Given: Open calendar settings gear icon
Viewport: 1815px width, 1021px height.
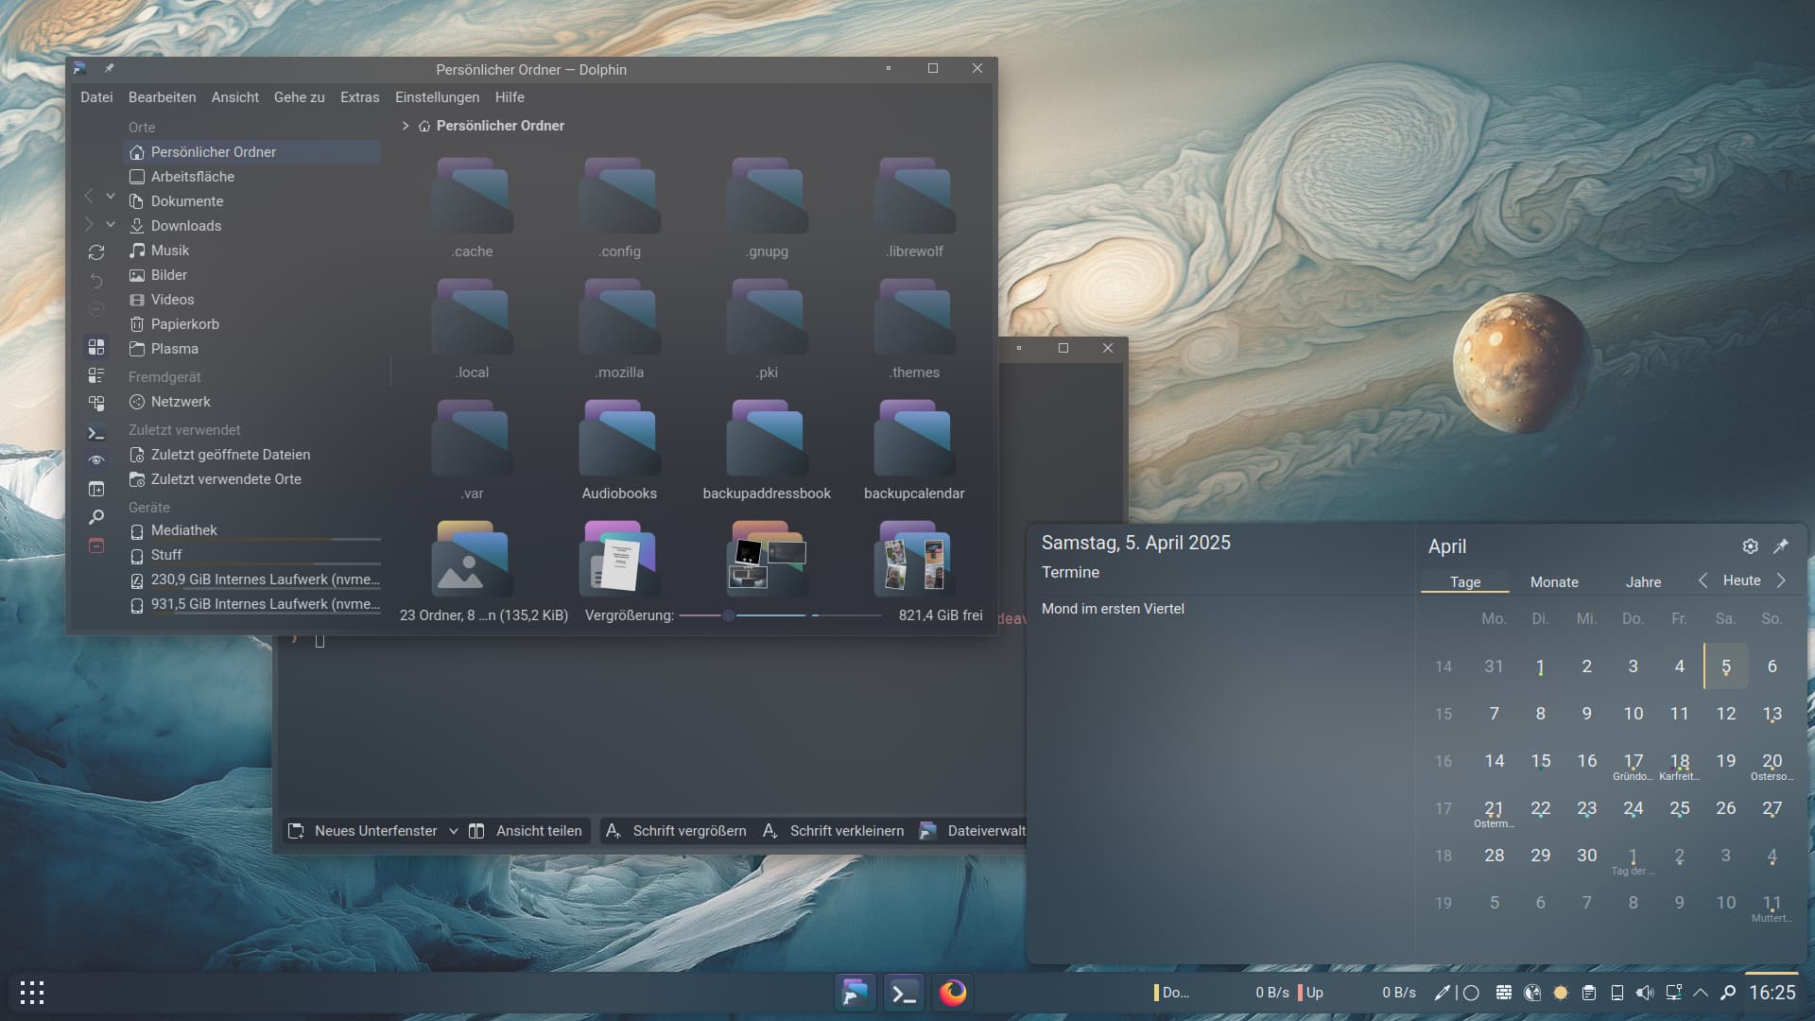Looking at the screenshot, I should point(1750,546).
